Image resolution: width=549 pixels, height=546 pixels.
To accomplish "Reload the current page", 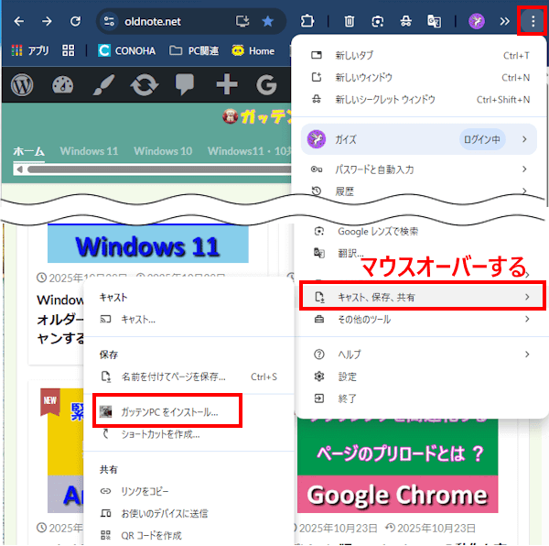I will click(75, 22).
